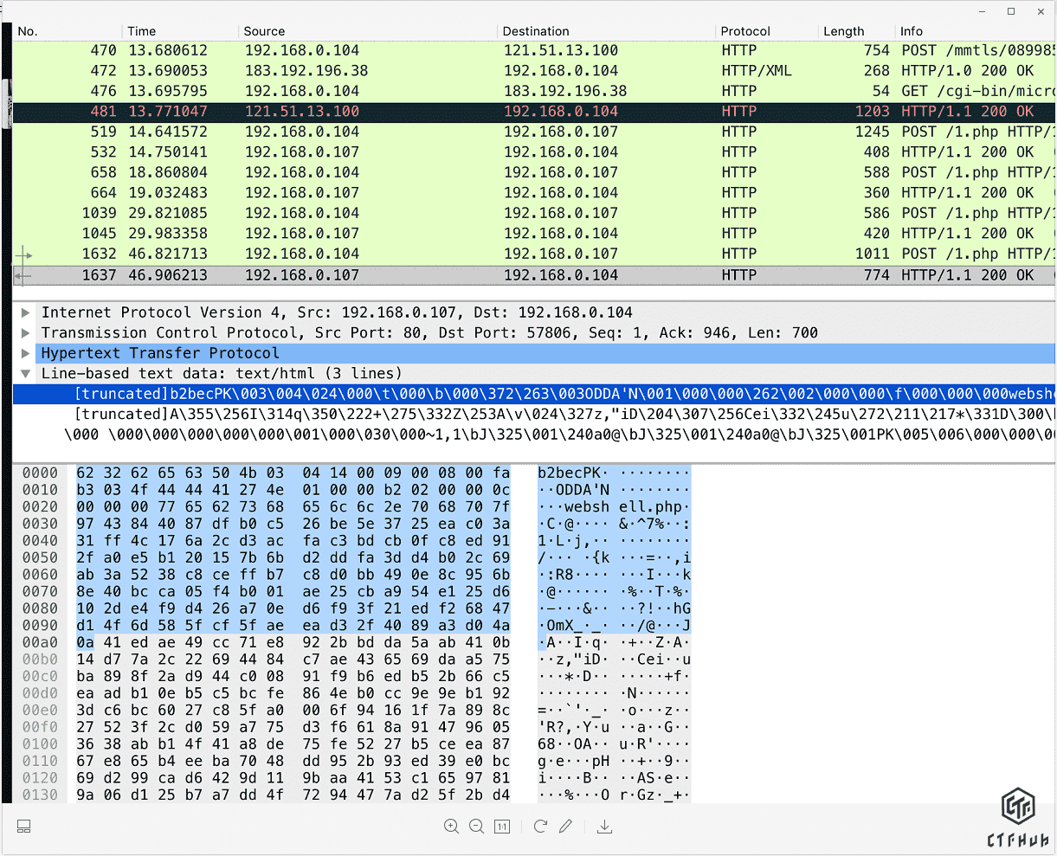Reset image to 1:1 actual size

pyautogui.click(x=502, y=827)
